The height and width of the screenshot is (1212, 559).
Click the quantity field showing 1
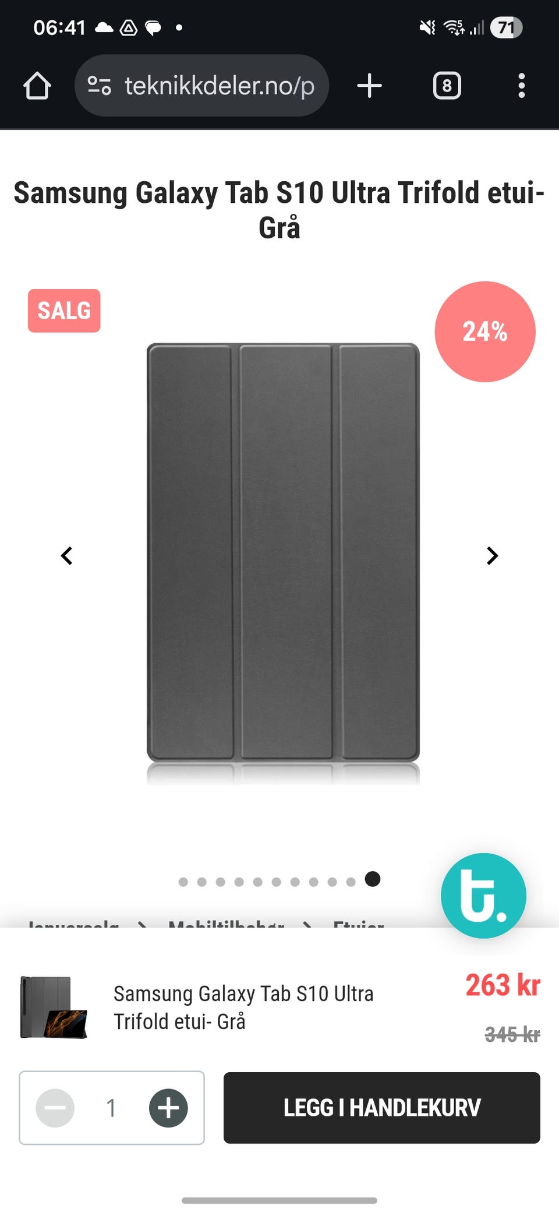pyautogui.click(x=111, y=1108)
